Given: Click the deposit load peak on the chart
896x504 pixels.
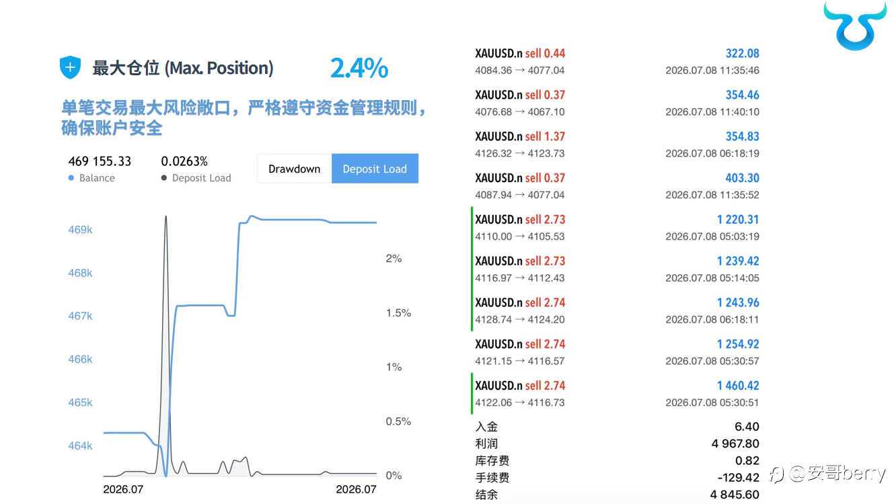Looking at the screenshot, I should [x=165, y=217].
